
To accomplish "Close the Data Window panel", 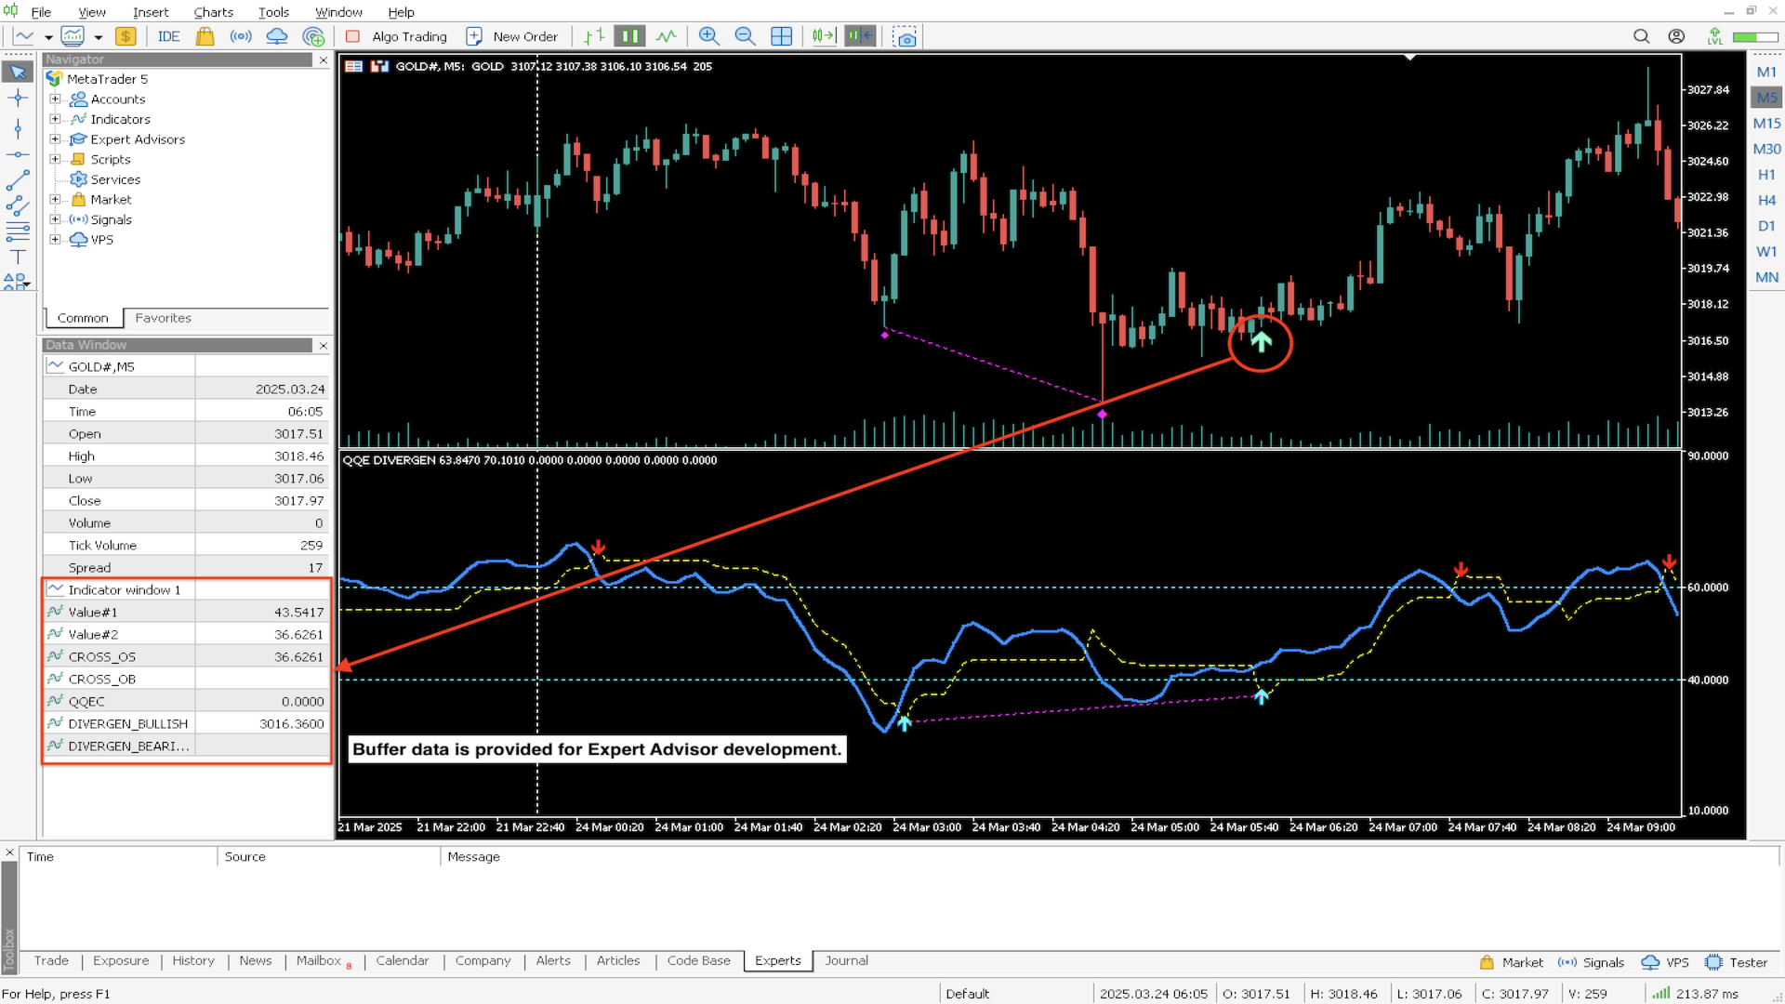I will click(324, 346).
